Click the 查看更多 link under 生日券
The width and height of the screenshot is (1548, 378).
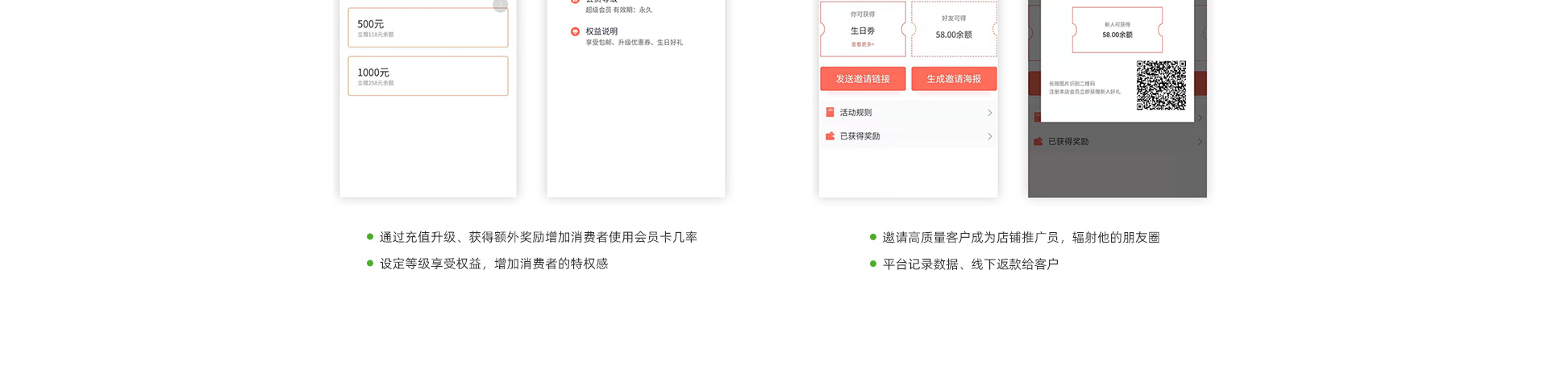[x=862, y=44]
